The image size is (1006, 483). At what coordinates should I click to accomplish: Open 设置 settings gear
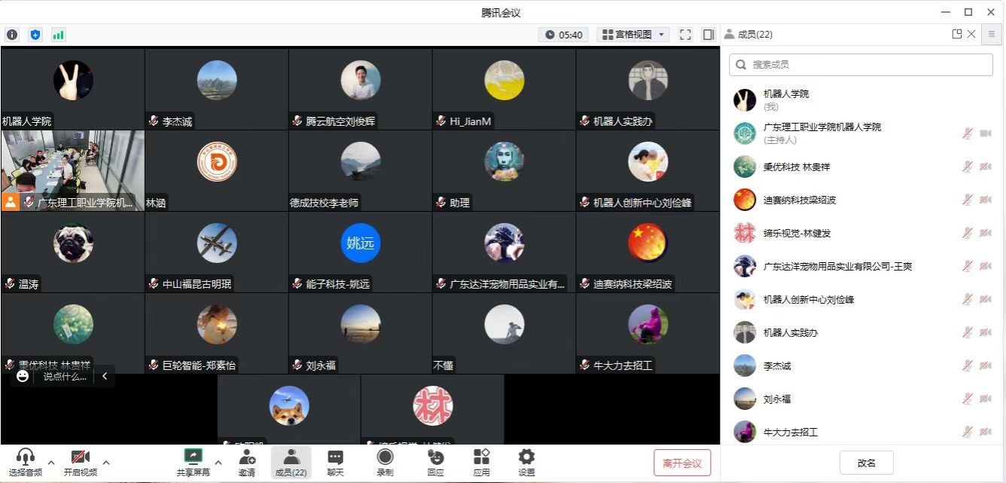click(x=526, y=462)
